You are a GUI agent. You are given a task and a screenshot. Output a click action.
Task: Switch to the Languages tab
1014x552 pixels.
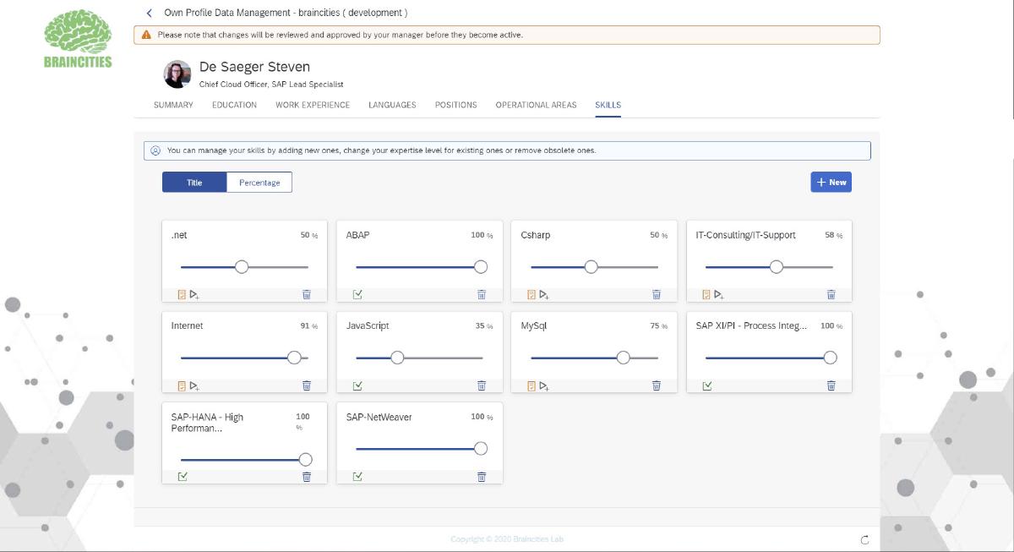(x=392, y=105)
